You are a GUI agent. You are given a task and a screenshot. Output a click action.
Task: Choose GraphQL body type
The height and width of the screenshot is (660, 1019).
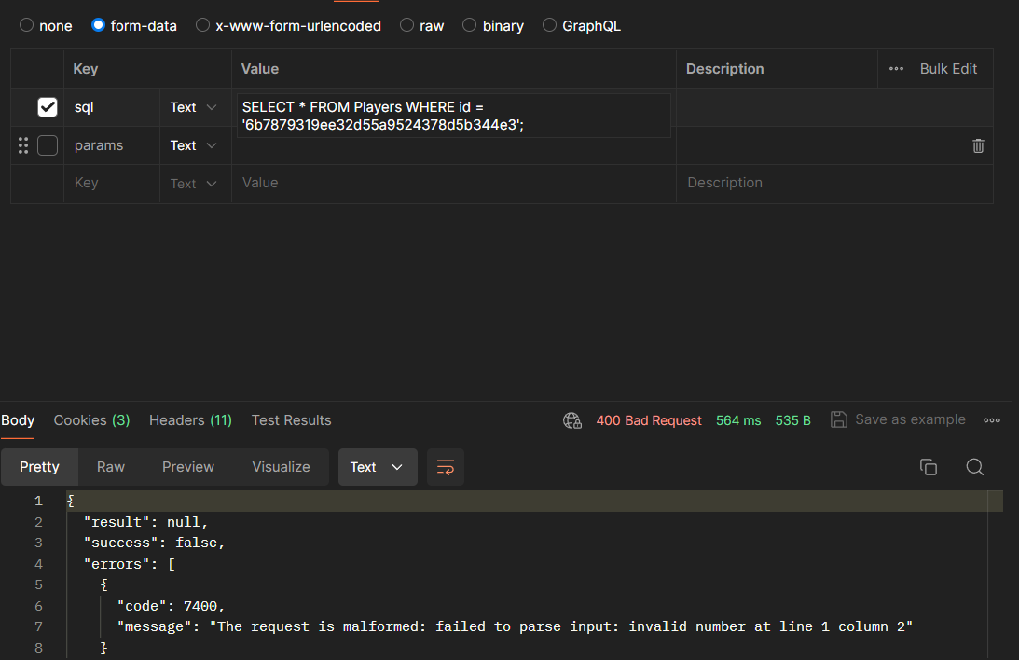[550, 25]
